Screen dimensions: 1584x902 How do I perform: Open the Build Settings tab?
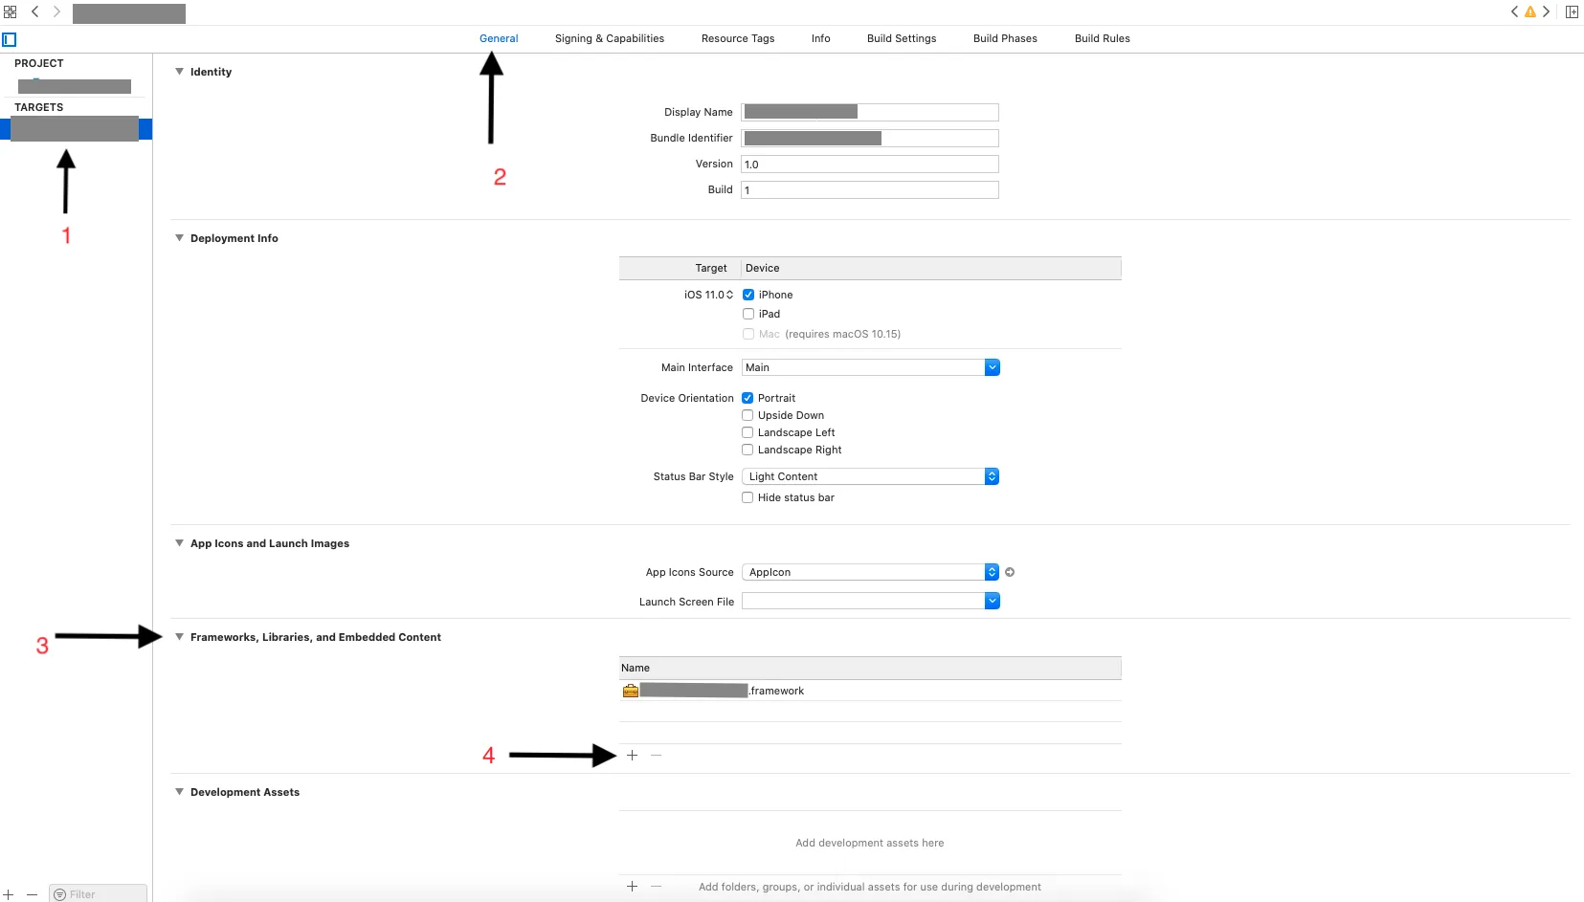click(902, 39)
